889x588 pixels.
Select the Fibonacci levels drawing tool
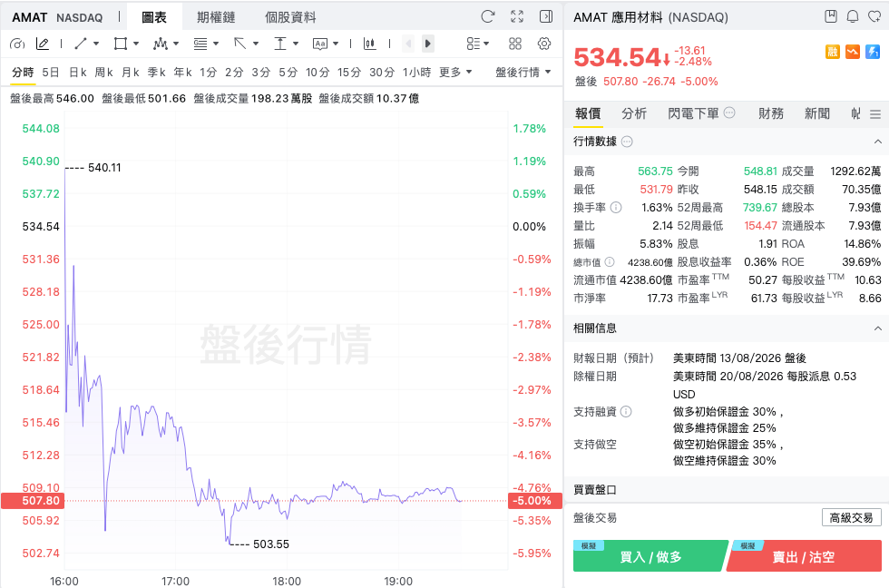coord(200,44)
